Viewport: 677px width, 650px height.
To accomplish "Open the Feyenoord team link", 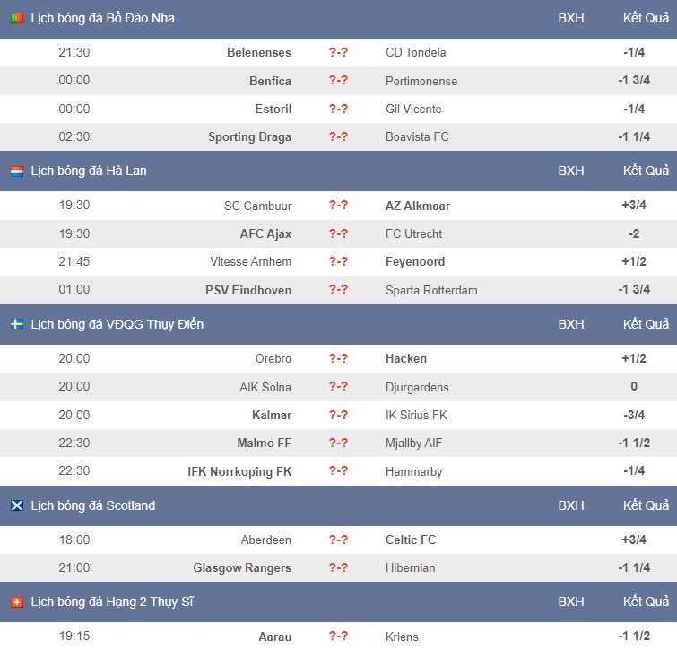I will pos(415,262).
